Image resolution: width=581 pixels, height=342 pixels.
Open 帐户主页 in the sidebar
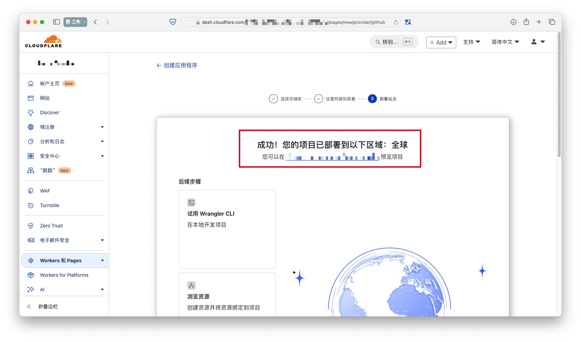coord(50,84)
